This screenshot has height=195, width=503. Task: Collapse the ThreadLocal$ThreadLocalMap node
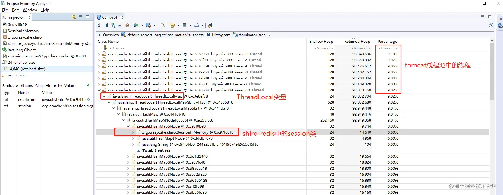(104, 96)
